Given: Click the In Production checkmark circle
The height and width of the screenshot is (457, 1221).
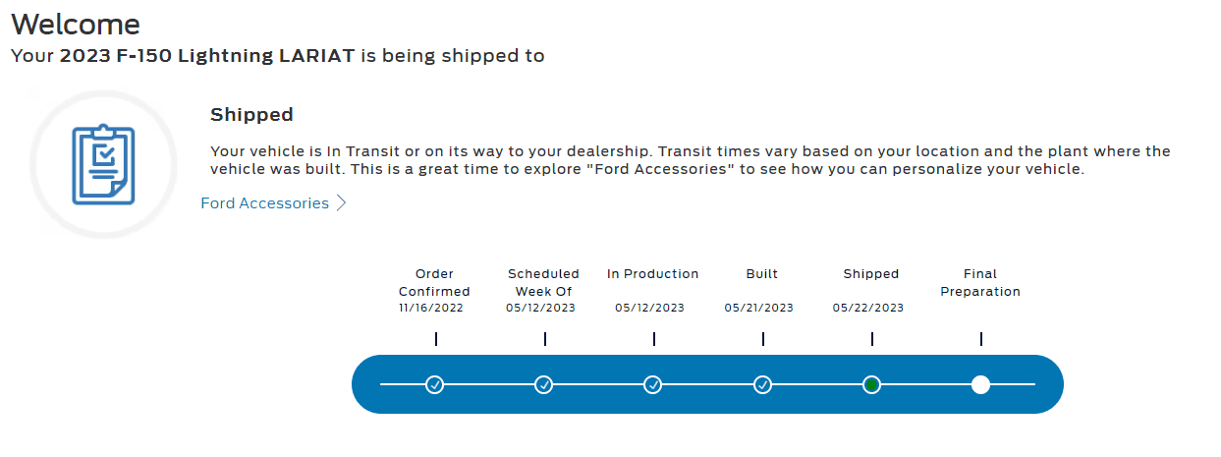Looking at the screenshot, I should pyautogui.click(x=653, y=384).
